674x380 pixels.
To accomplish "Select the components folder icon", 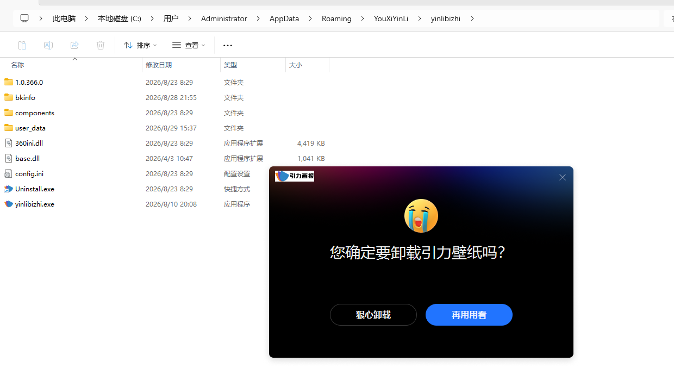I will [x=8, y=113].
